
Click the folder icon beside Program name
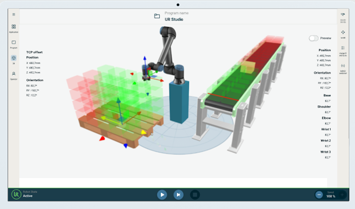click(x=157, y=16)
